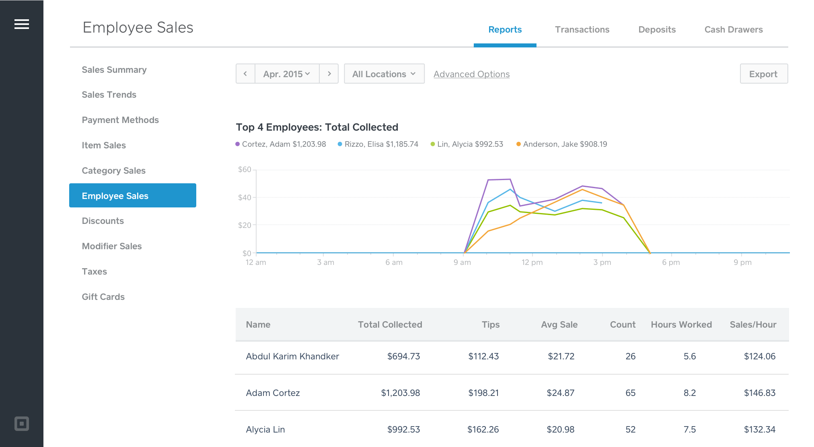Open the Gift Cards report
814x447 pixels.
click(103, 297)
